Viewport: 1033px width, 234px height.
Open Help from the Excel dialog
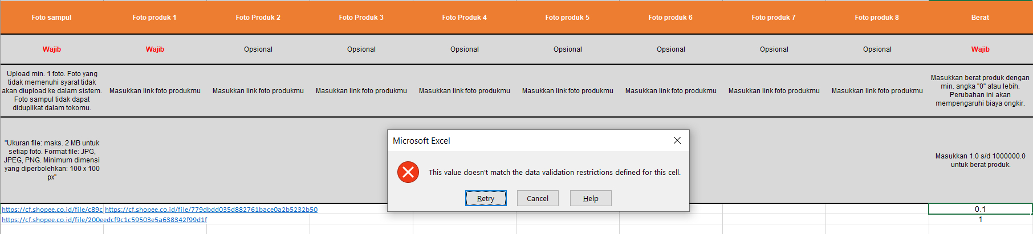coord(591,198)
